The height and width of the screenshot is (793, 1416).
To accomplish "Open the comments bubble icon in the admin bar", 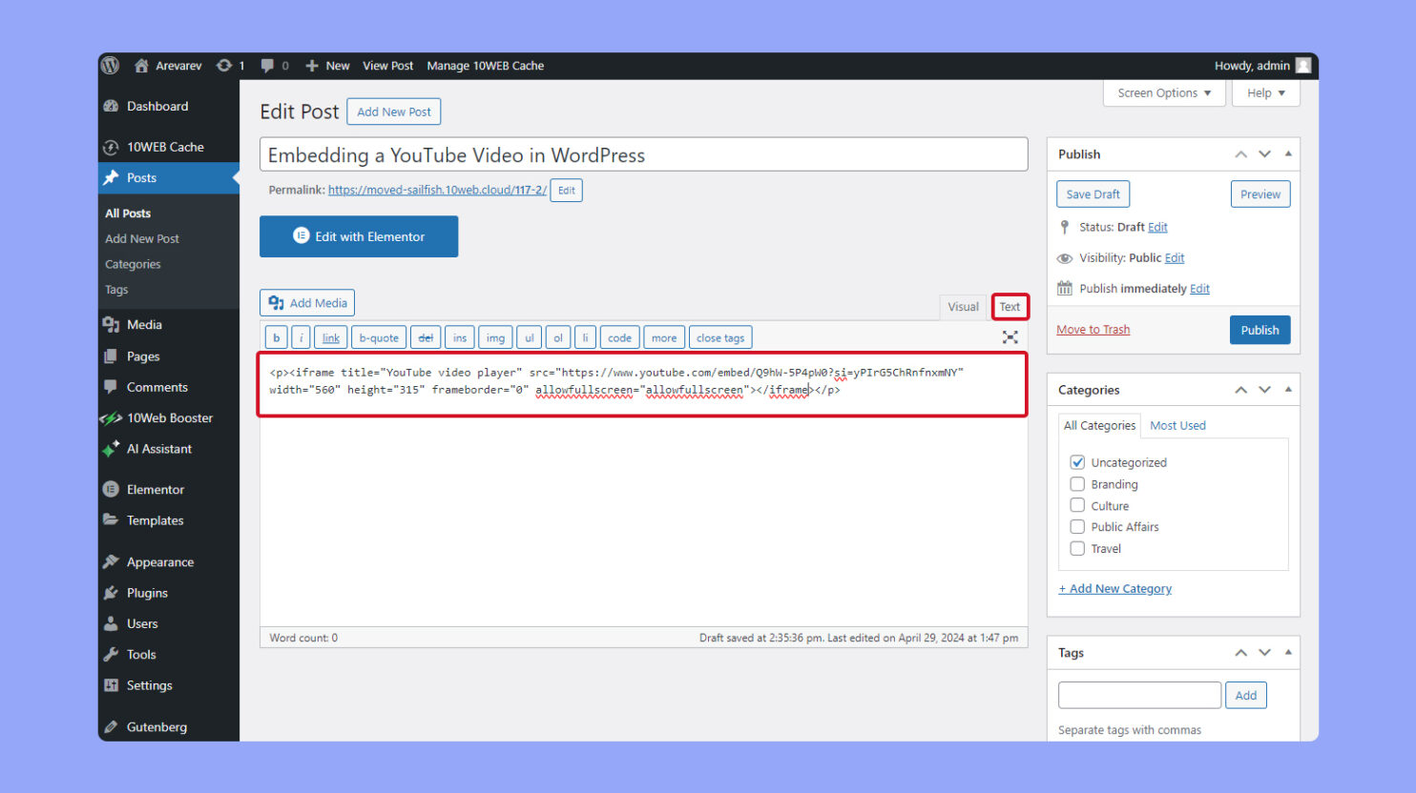I will click(x=268, y=65).
